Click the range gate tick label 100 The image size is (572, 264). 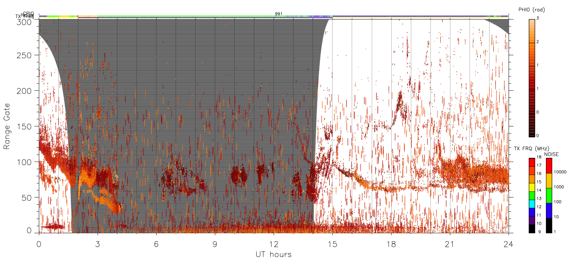point(25,162)
